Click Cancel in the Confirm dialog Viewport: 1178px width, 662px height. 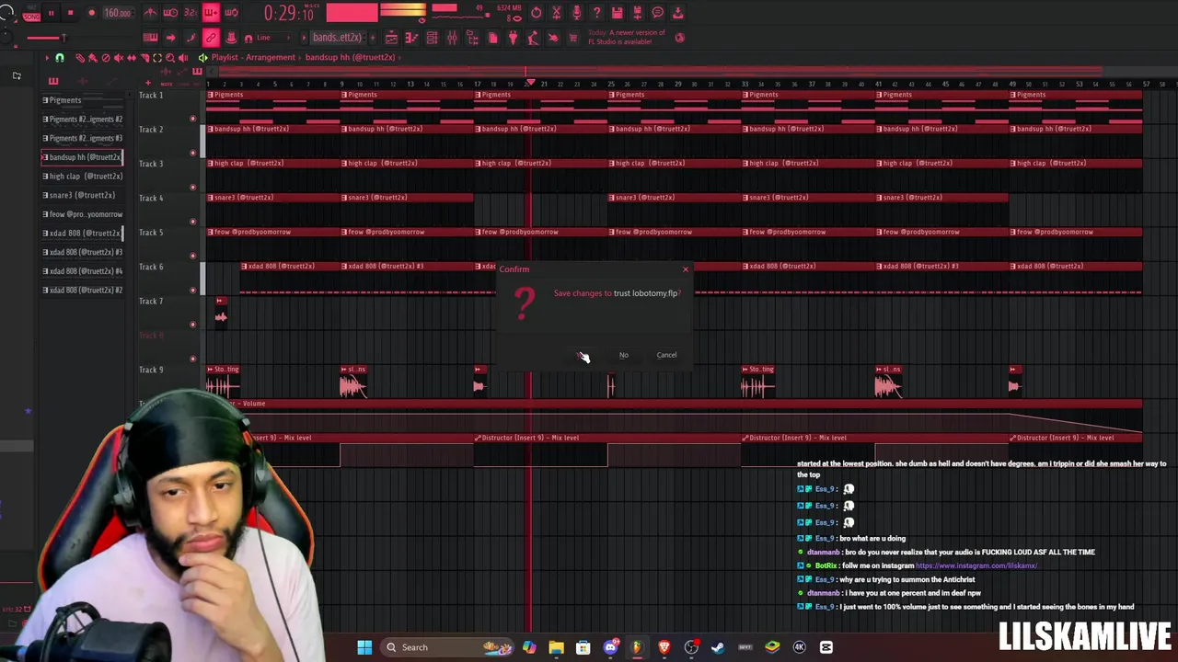666,355
